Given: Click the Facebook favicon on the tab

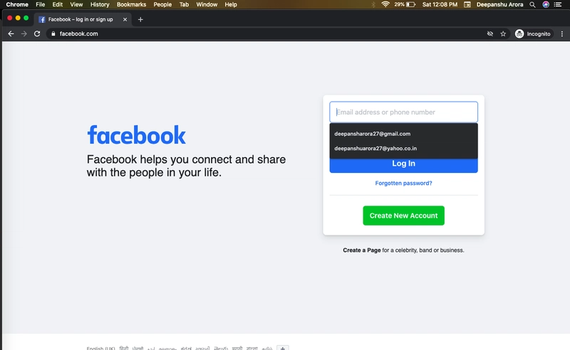Looking at the screenshot, I should click(42, 20).
